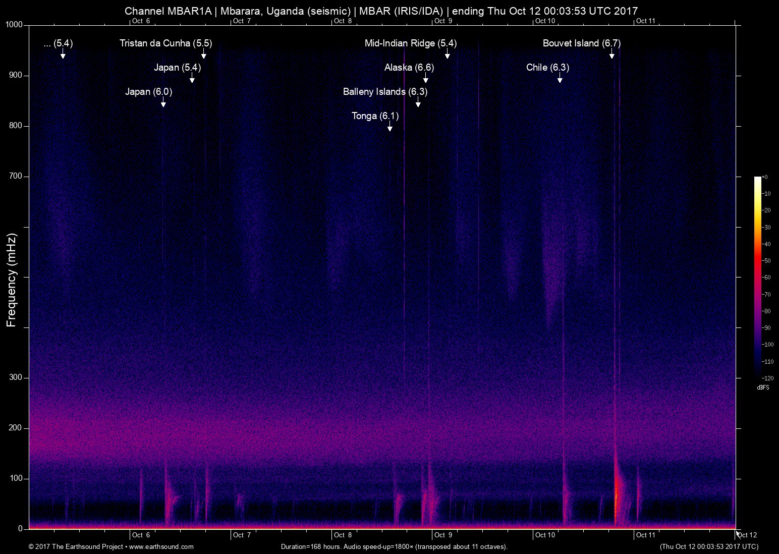Select the truncated "... (5.4)" event label
Screen dimensions: 779x554
(x=59, y=43)
